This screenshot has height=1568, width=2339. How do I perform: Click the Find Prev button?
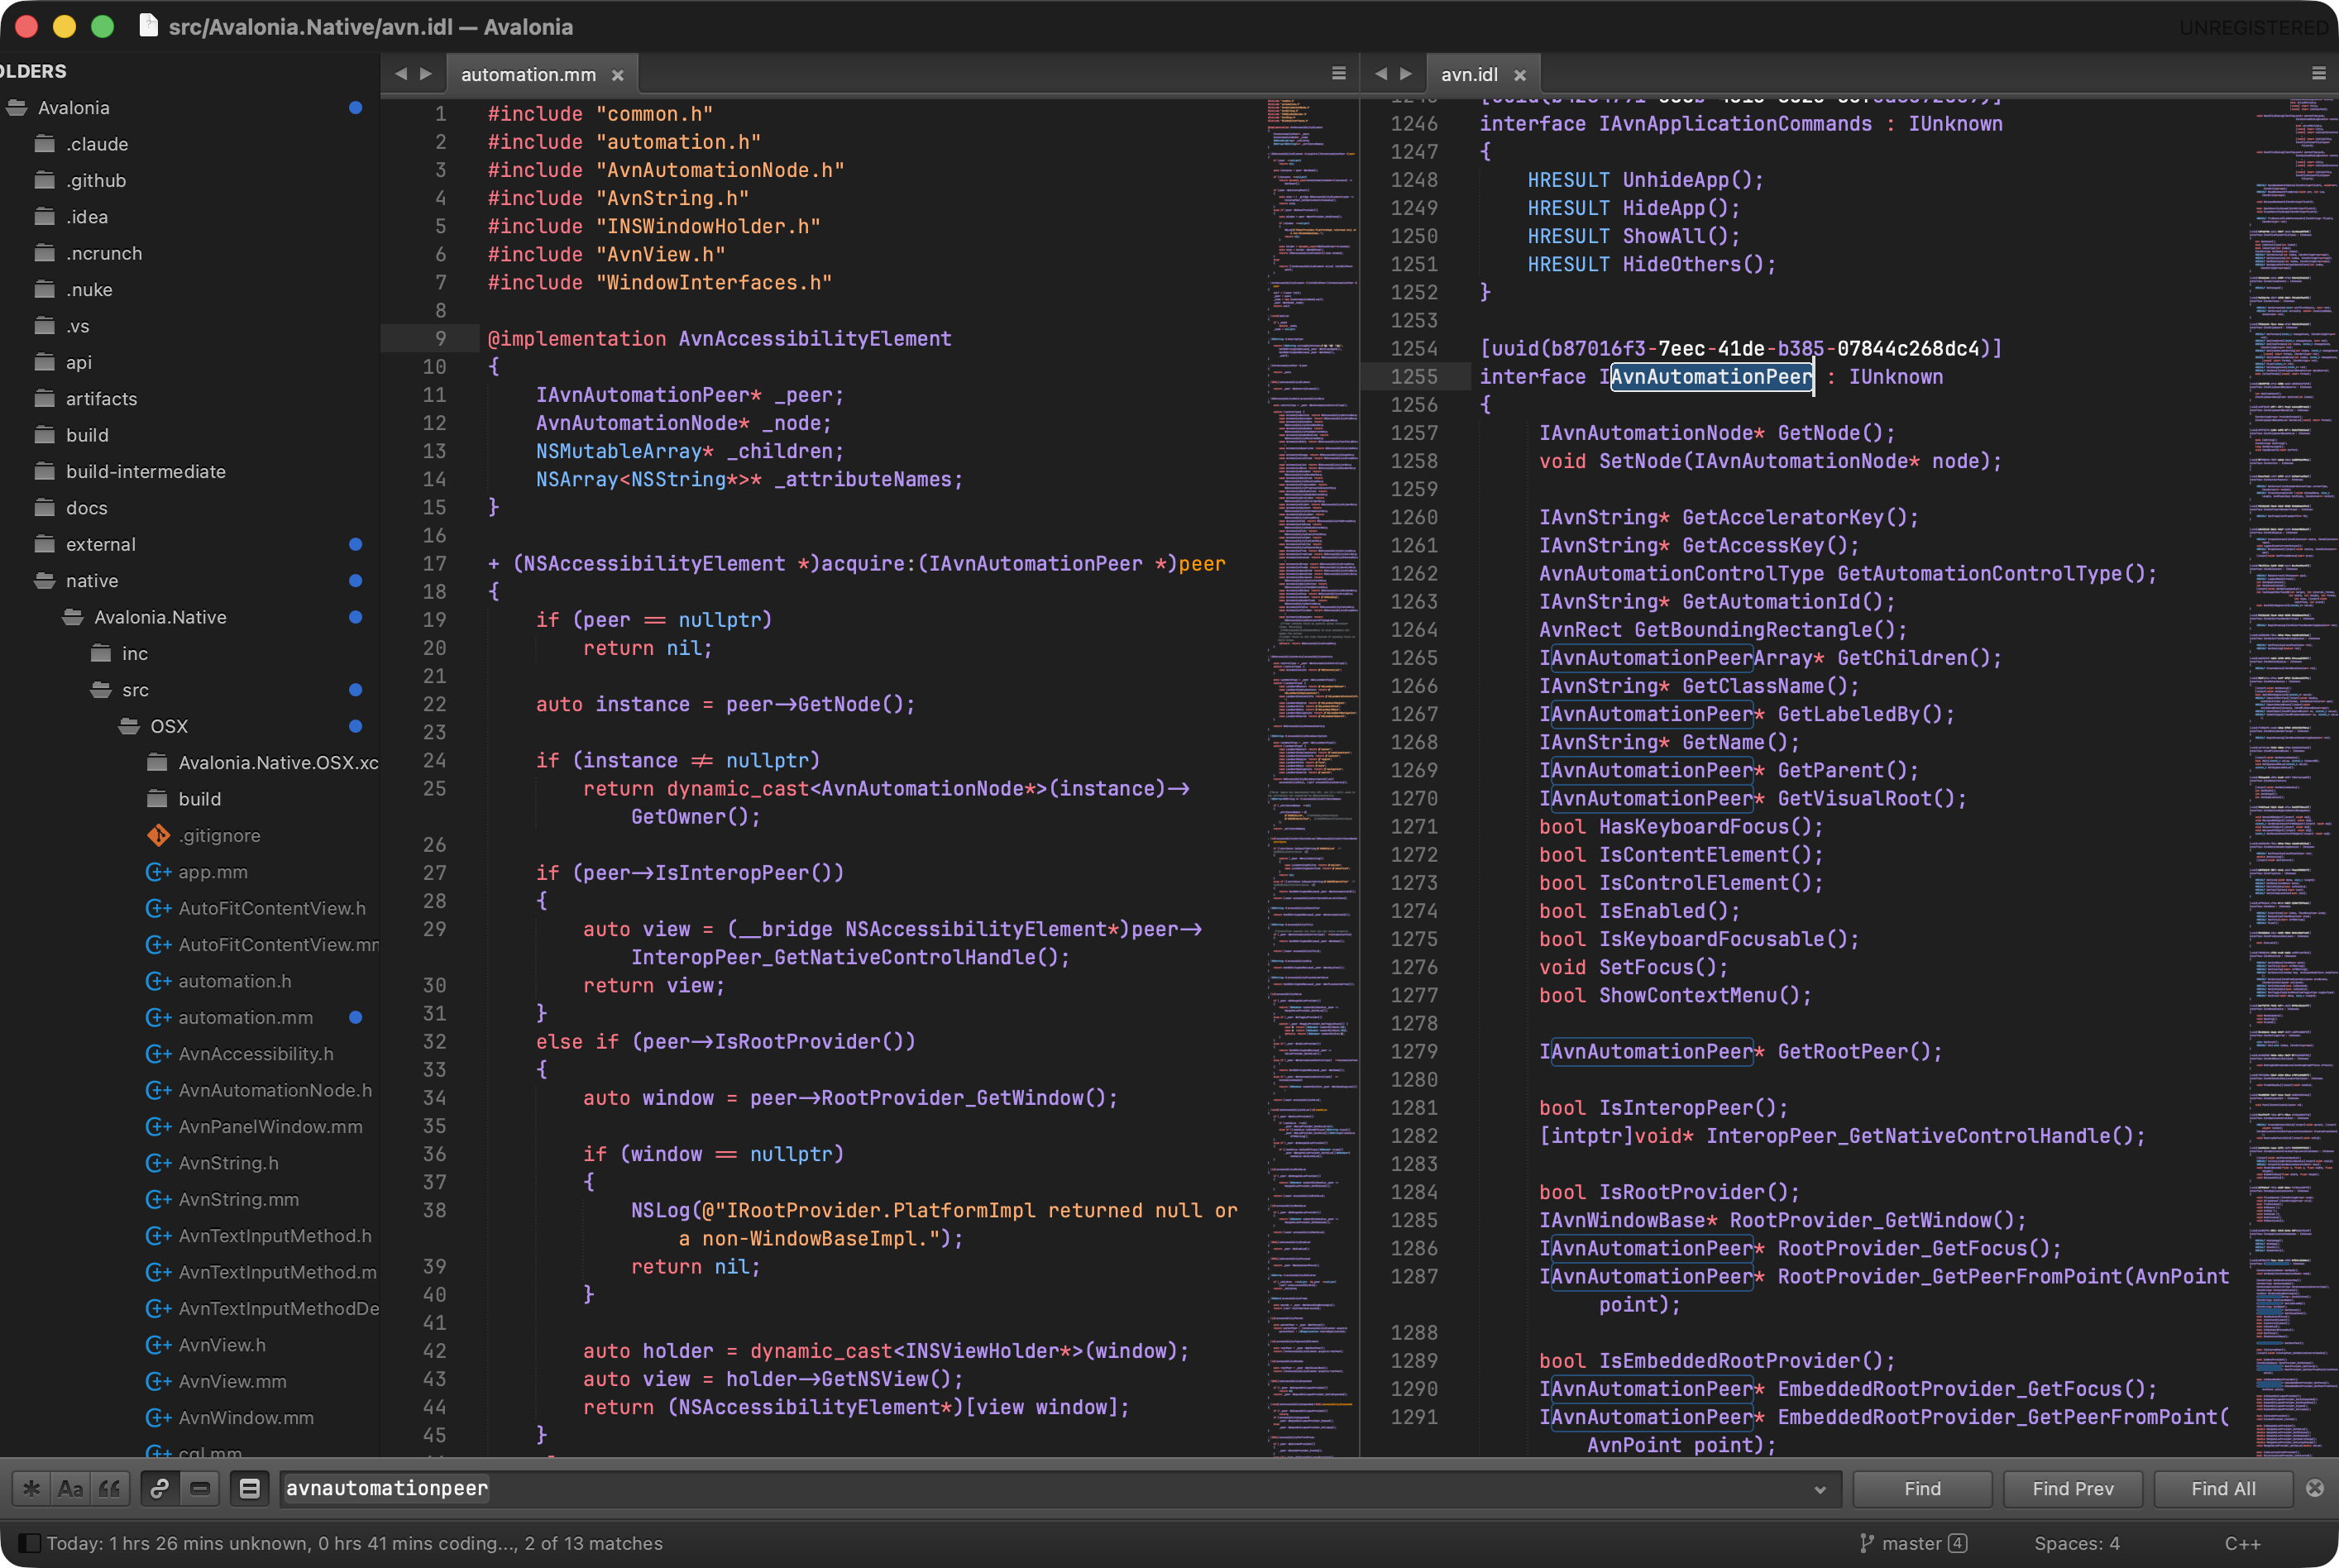2072,1488
